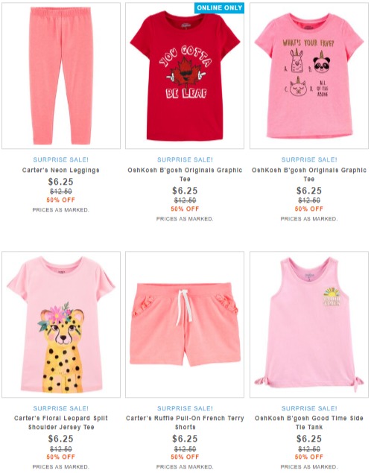Click Carter's Floral Leopard Split Shoulder Jersey Tee link
Image resolution: width=371 pixels, height=473 pixels.
61,422
